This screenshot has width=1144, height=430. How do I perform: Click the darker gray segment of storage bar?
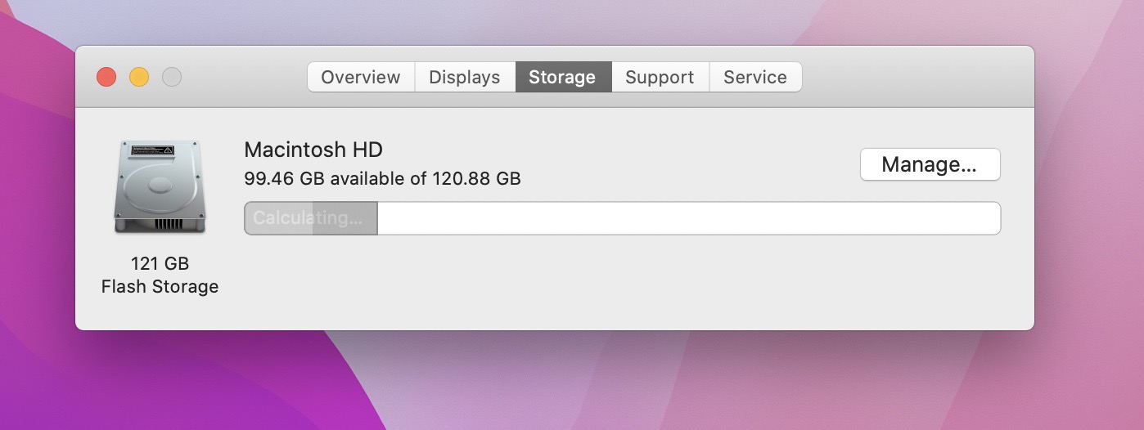345,218
